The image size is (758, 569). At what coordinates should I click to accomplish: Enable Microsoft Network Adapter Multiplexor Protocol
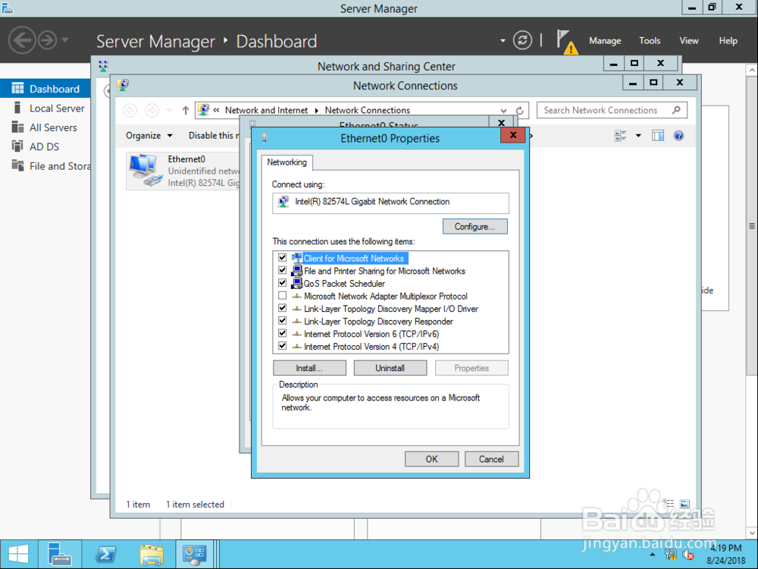click(282, 296)
